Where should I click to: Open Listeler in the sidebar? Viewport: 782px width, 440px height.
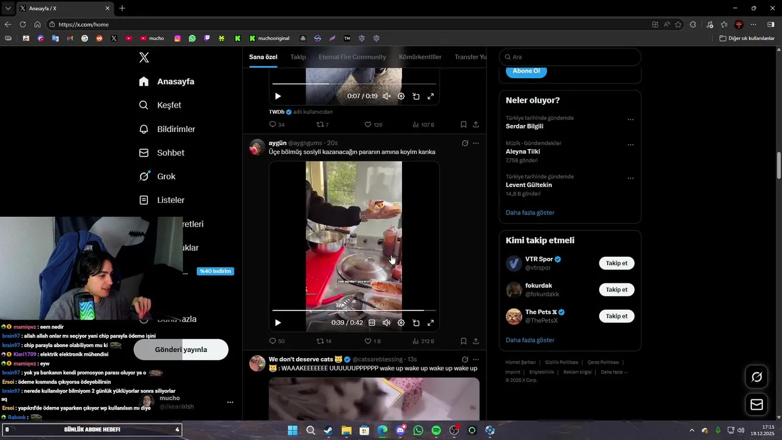161,200
